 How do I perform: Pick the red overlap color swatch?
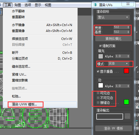(x=126, y=71)
